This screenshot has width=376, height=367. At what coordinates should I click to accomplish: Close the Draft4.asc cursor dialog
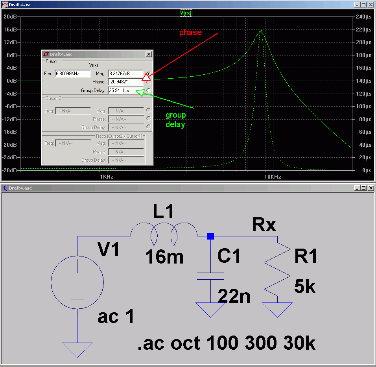tap(148, 54)
